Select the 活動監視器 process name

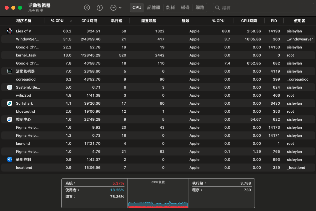pyautogui.click(x=25, y=71)
